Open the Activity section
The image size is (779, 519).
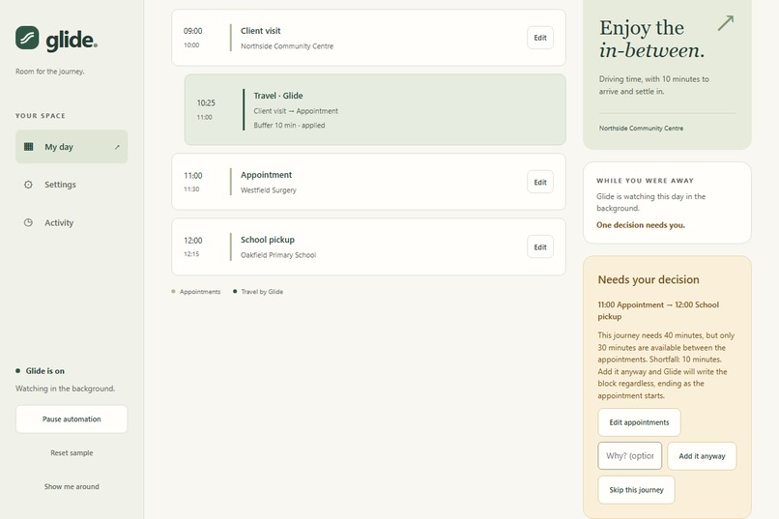click(72, 222)
